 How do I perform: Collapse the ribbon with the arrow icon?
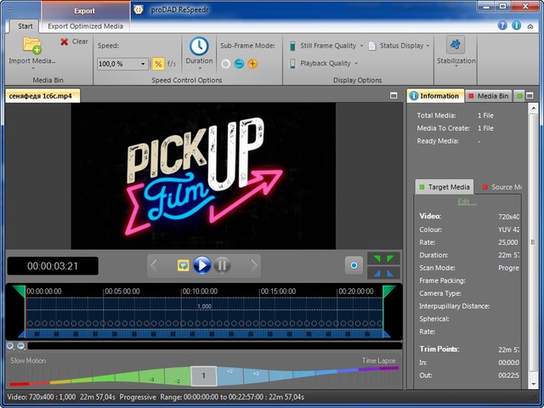point(530,26)
